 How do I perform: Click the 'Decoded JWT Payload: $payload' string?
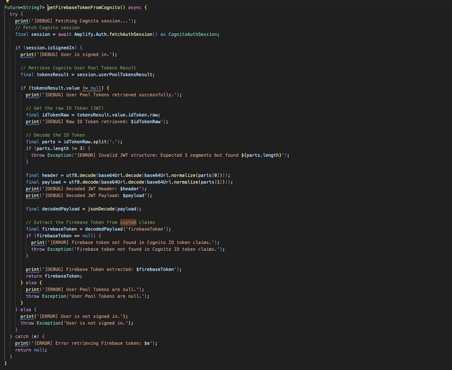coord(94,195)
